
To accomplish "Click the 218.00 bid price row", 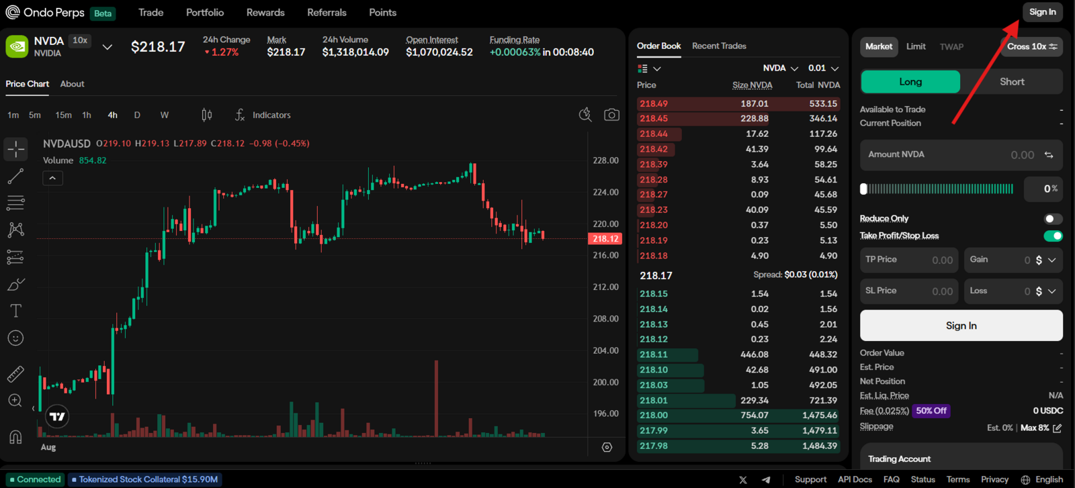I will (x=738, y=416).
